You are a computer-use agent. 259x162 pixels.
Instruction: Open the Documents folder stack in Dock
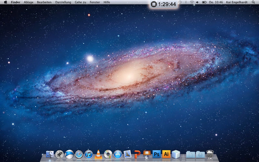190,155
